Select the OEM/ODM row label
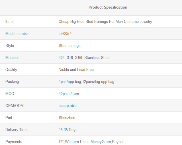The width and height of the screenshot is (182, 145). [15, 106]
